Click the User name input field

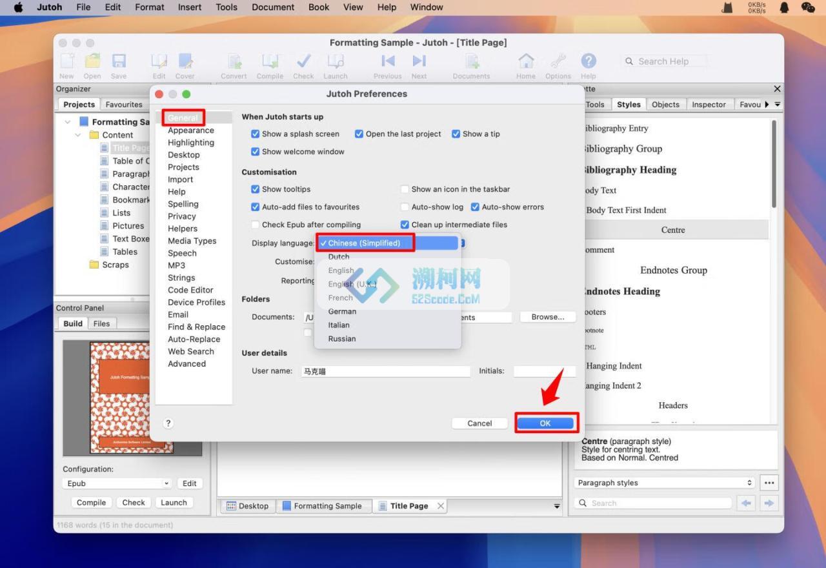[x=386, y=371]
